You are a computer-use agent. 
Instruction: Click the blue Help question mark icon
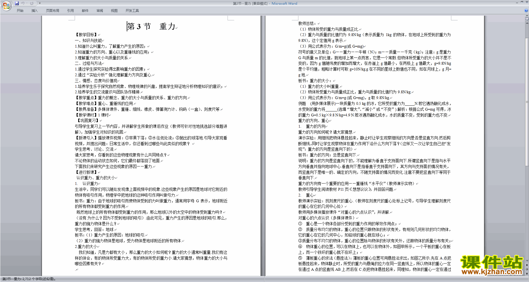[x=526, y=10]
